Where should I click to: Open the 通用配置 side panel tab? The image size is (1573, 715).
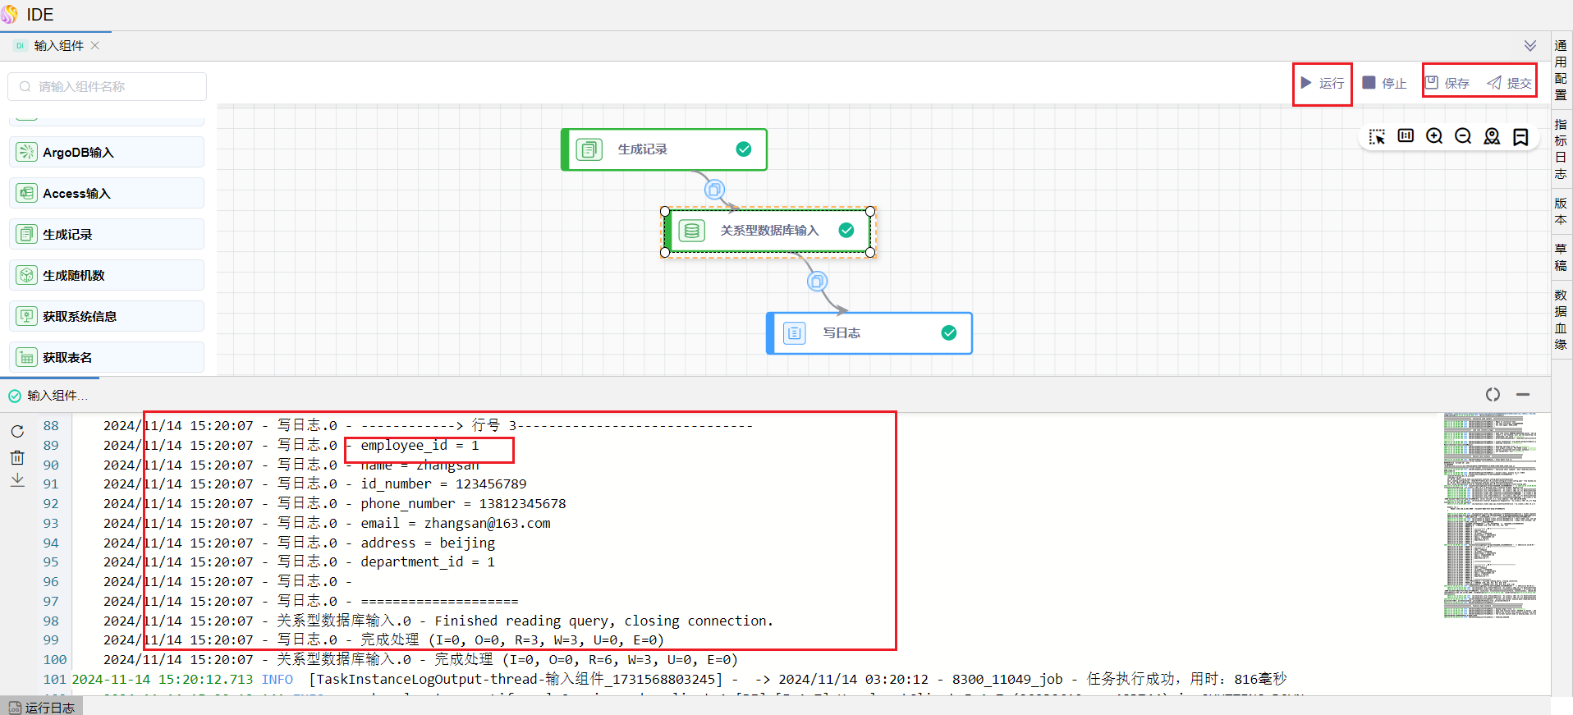pos(1561,70)
